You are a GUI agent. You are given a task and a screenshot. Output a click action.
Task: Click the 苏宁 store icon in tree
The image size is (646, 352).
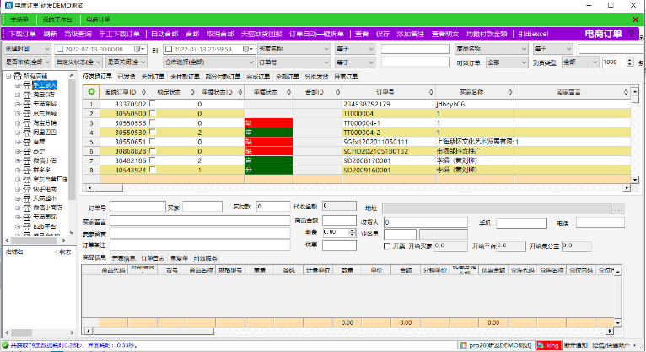28,151
